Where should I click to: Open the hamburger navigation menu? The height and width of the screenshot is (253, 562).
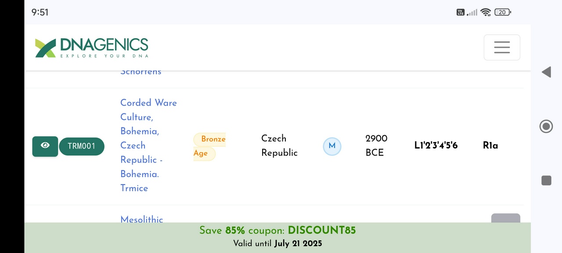(x=502, y=47)
